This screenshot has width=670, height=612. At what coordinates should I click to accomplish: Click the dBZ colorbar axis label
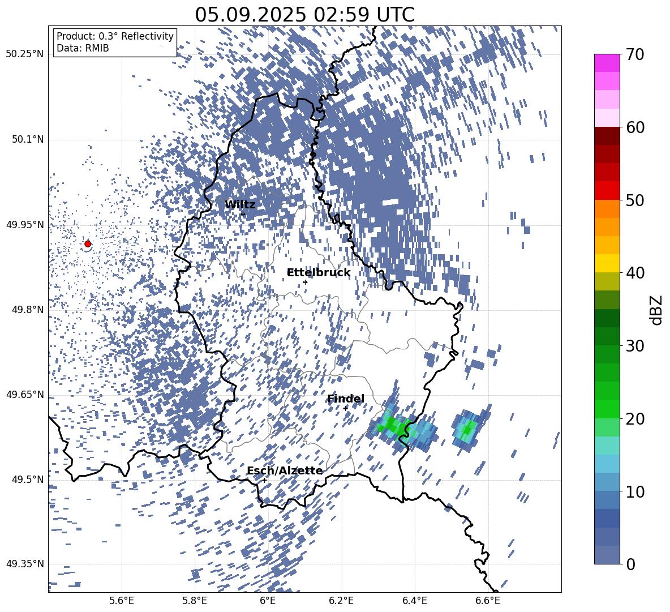(x=657, y=310)
